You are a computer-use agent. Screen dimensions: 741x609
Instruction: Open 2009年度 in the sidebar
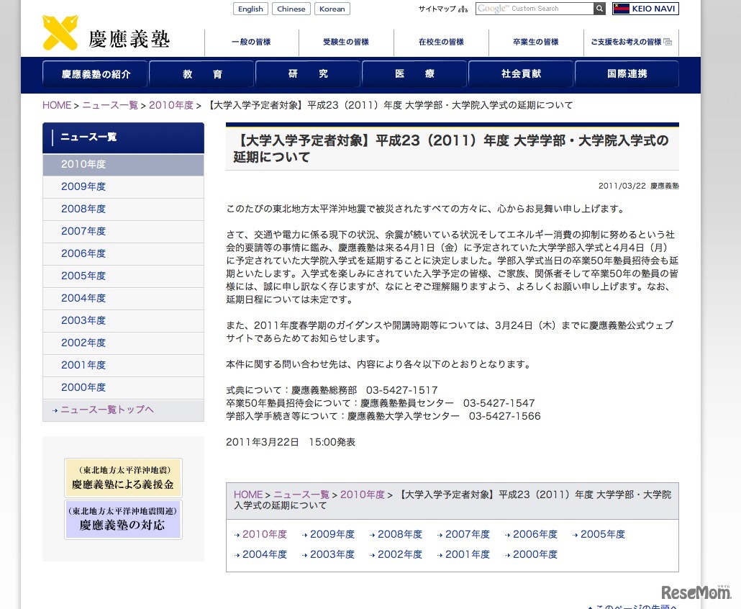(83, 186)
